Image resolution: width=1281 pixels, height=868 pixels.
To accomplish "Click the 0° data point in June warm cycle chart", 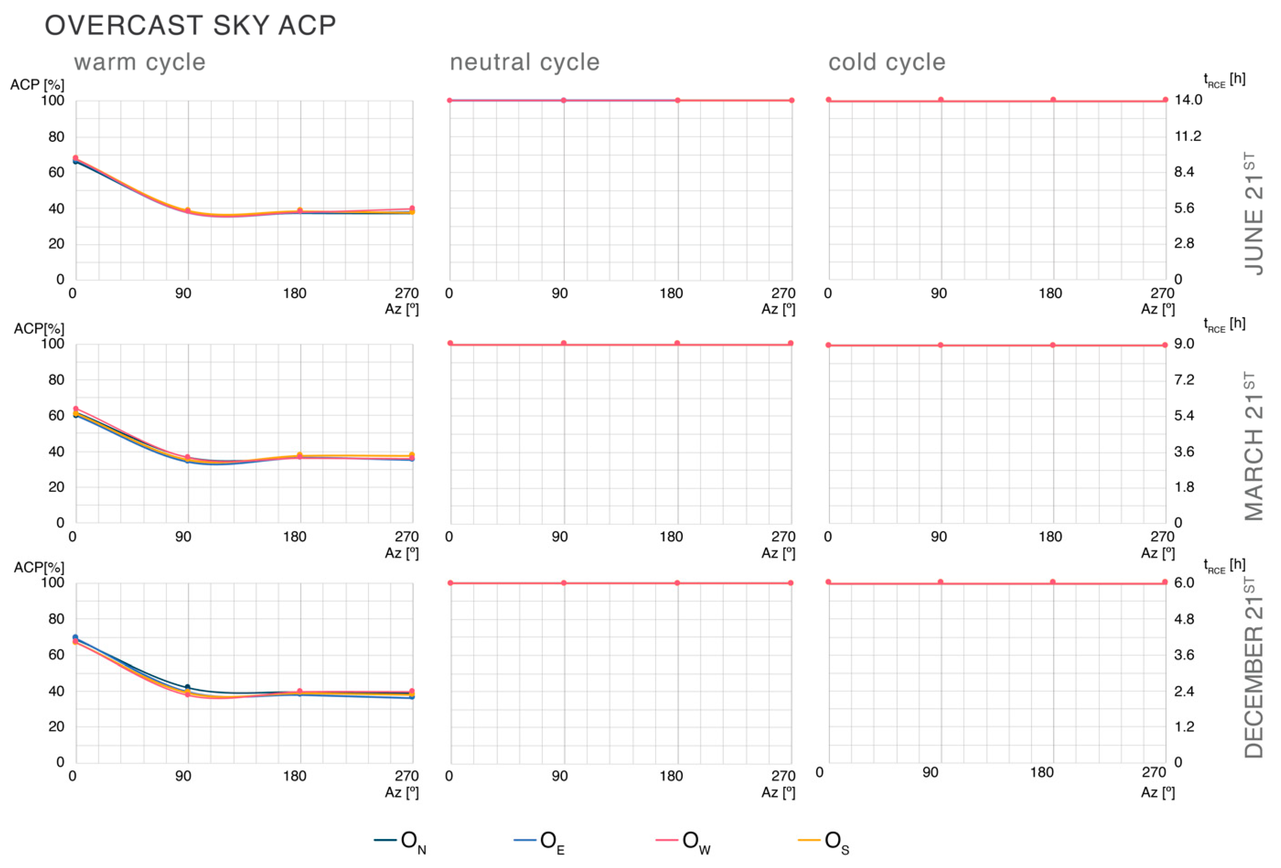I will coord(76,159).
